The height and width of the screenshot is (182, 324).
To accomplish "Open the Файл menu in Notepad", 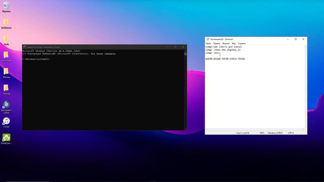I will 209,43.
